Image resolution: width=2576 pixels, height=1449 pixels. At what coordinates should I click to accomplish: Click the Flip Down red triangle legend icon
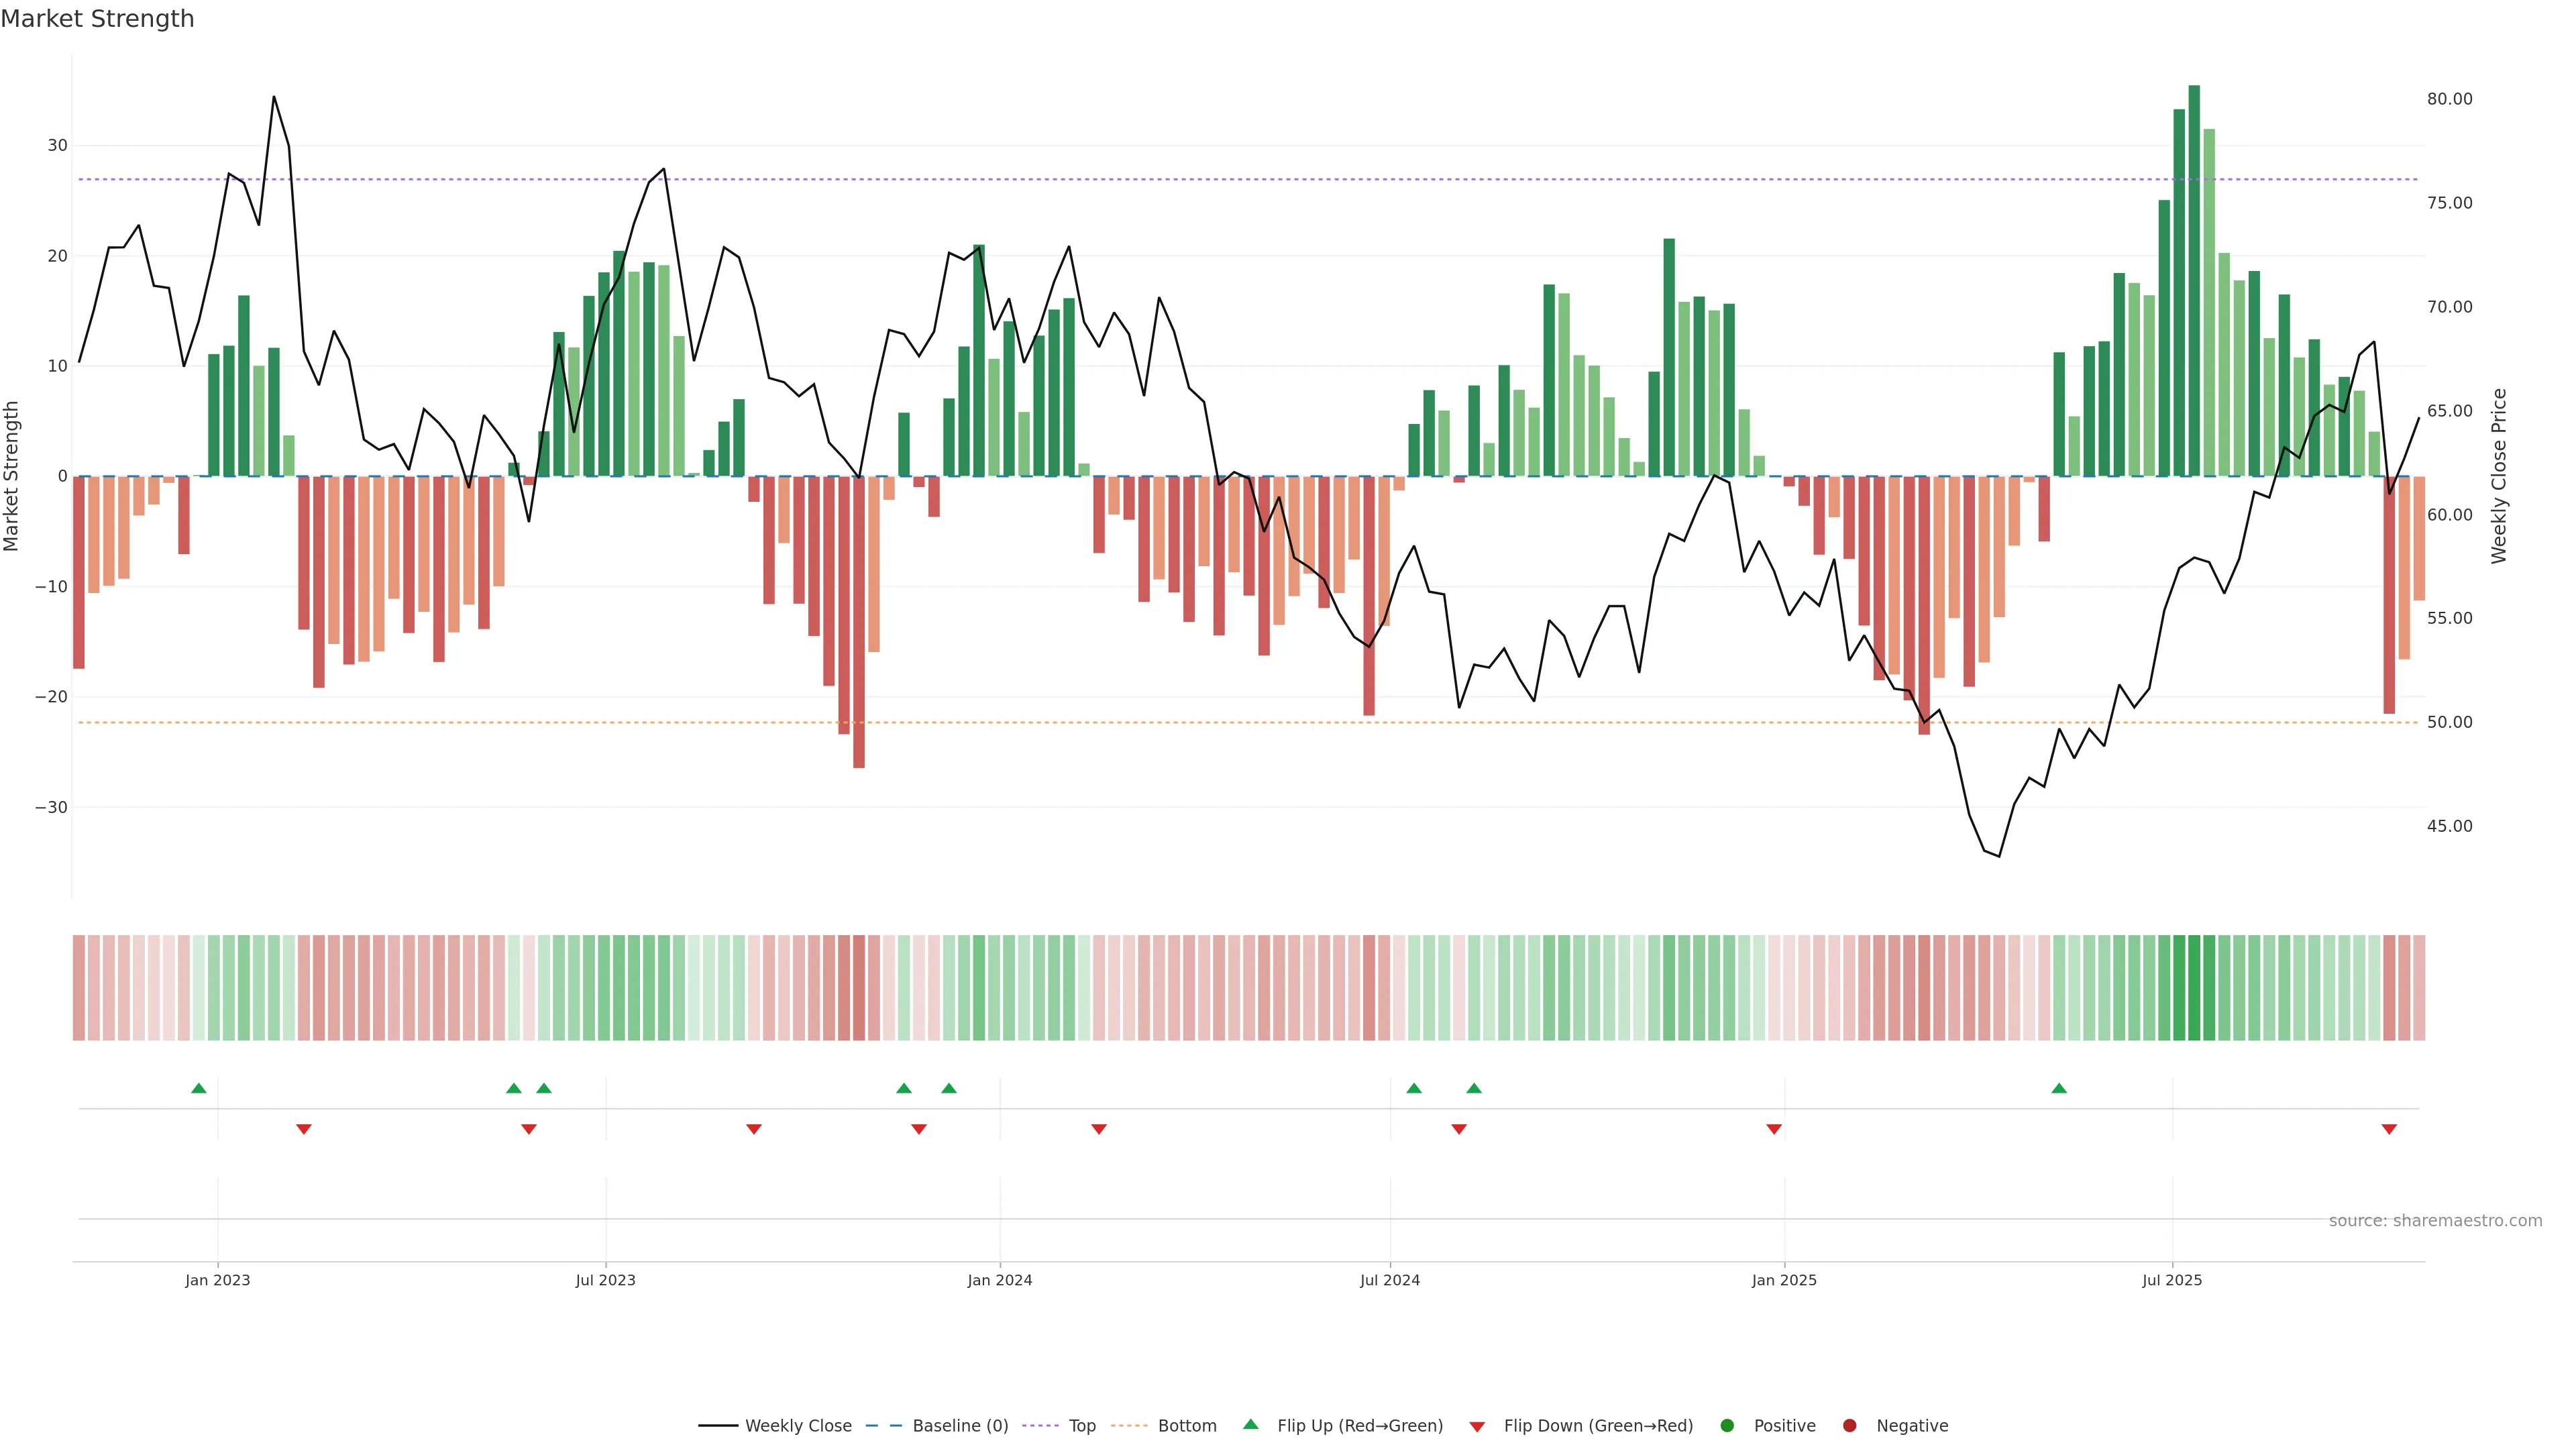1477,1427
